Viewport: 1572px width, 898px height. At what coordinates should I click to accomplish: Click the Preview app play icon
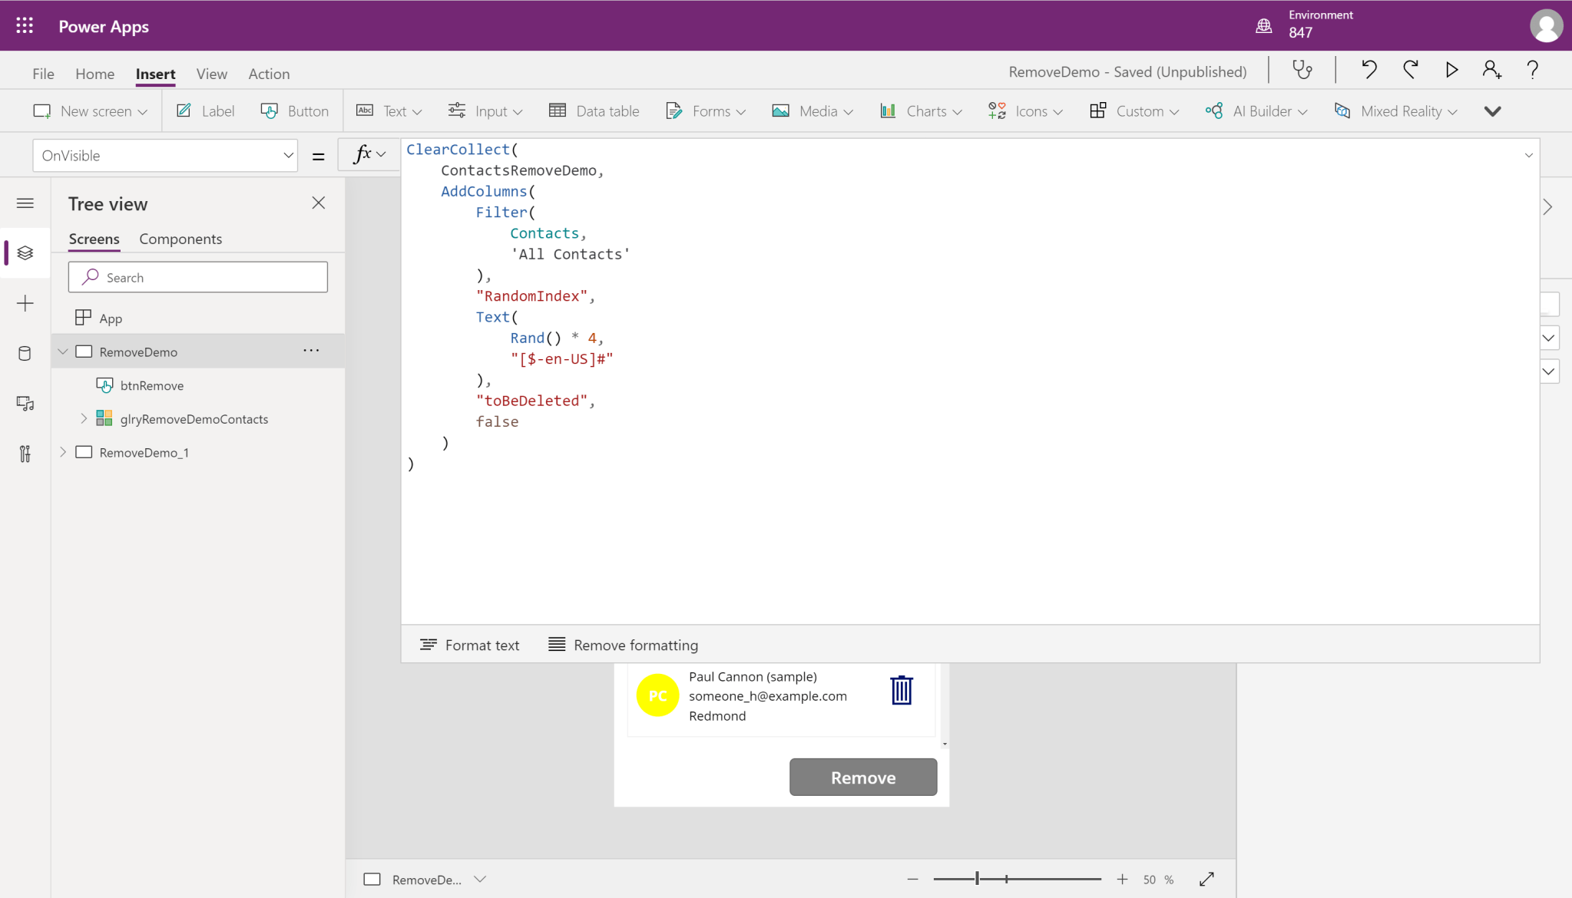(1451, 71)
